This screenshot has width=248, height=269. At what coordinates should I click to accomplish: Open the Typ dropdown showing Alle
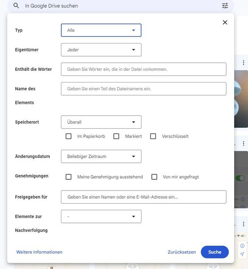101,30
